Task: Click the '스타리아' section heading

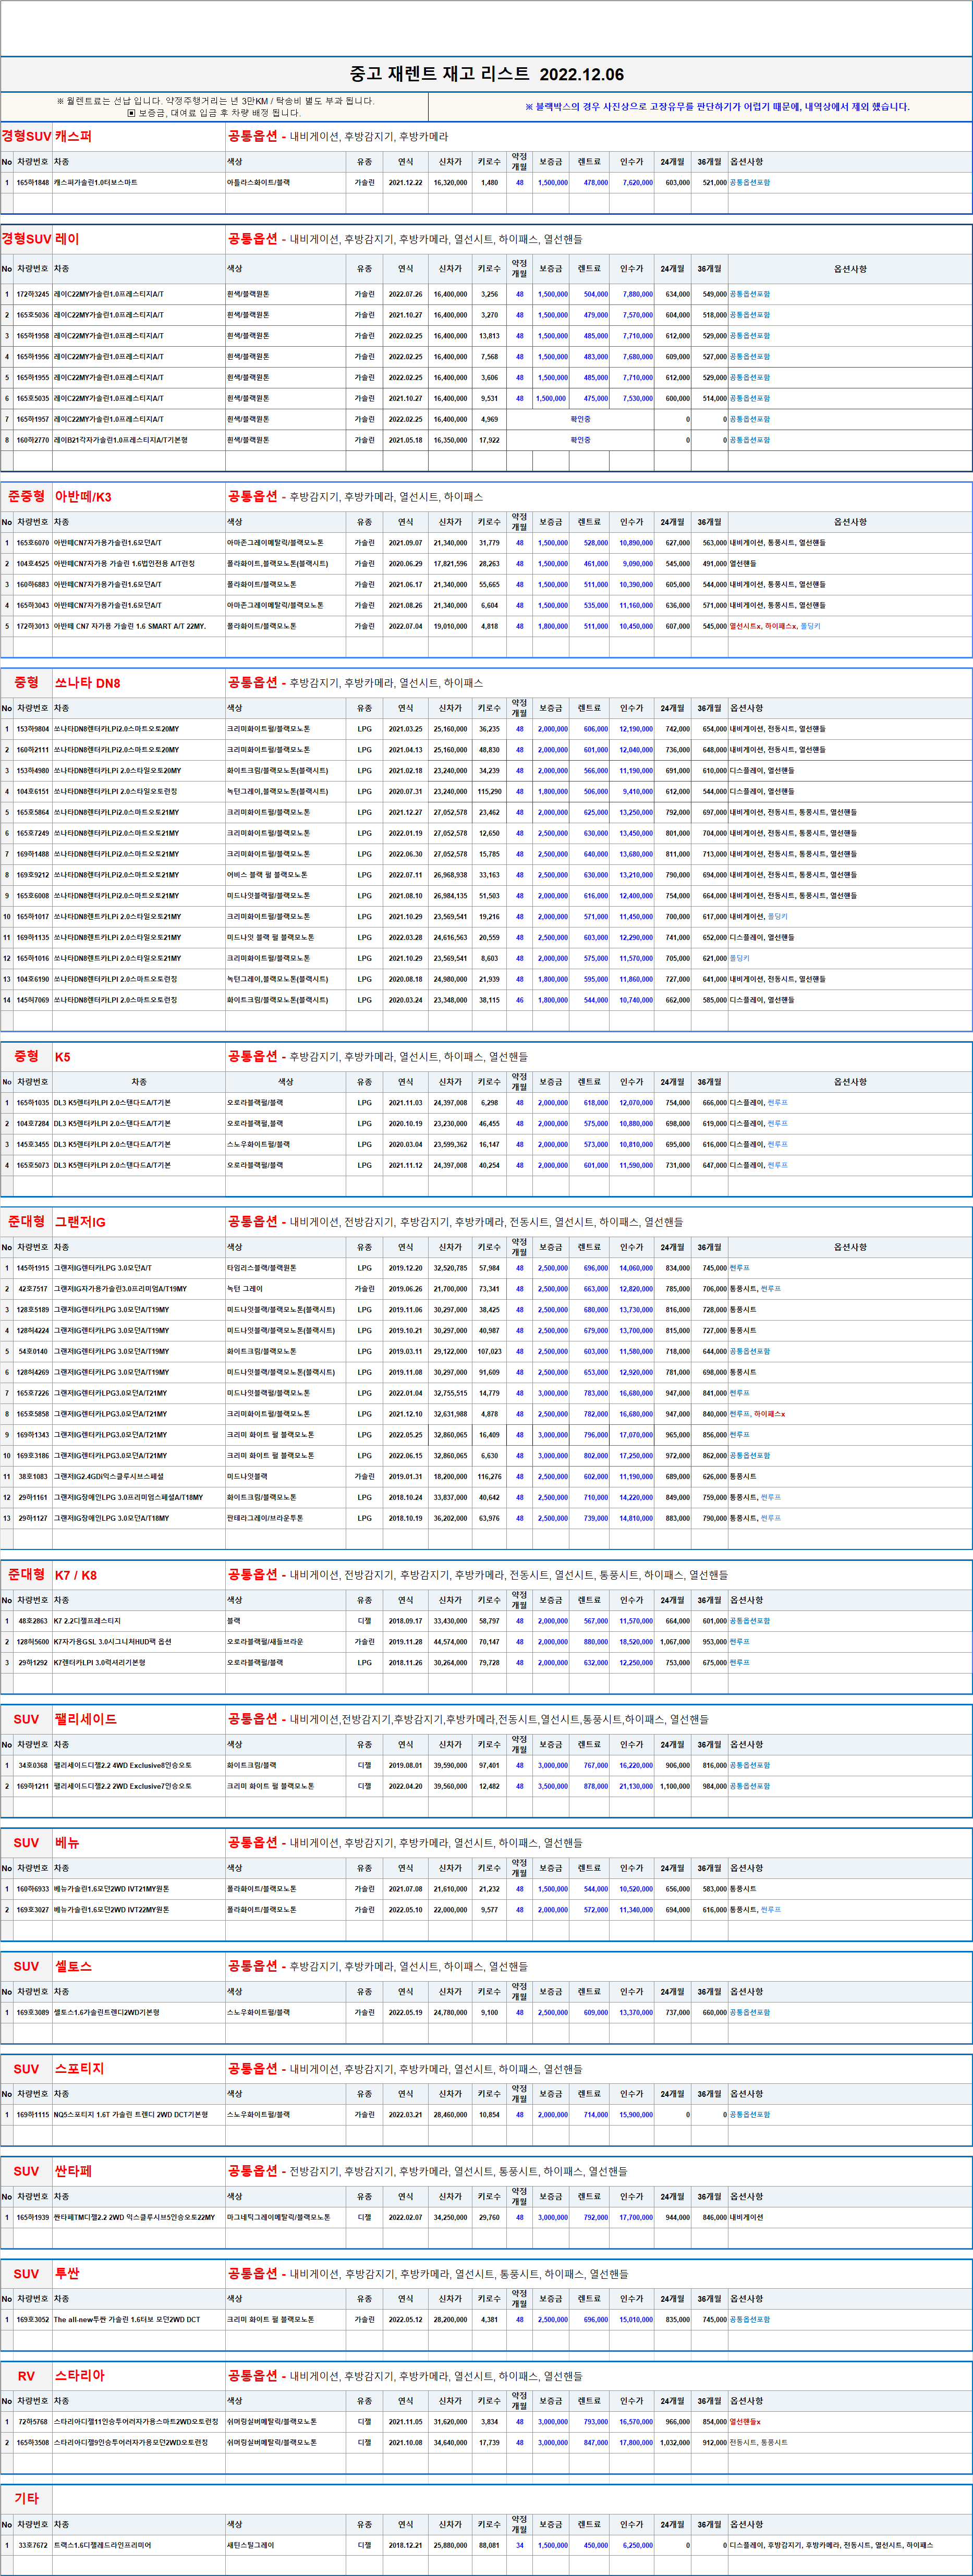Action: point(79,2376)
